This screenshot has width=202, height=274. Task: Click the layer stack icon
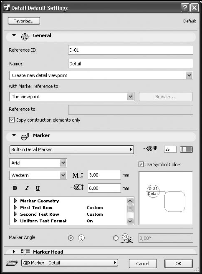tap(12, 263)
